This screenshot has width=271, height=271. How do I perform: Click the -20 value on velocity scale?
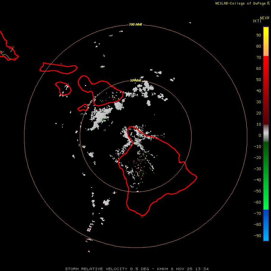pyautogui.click(x=257, y=157)
